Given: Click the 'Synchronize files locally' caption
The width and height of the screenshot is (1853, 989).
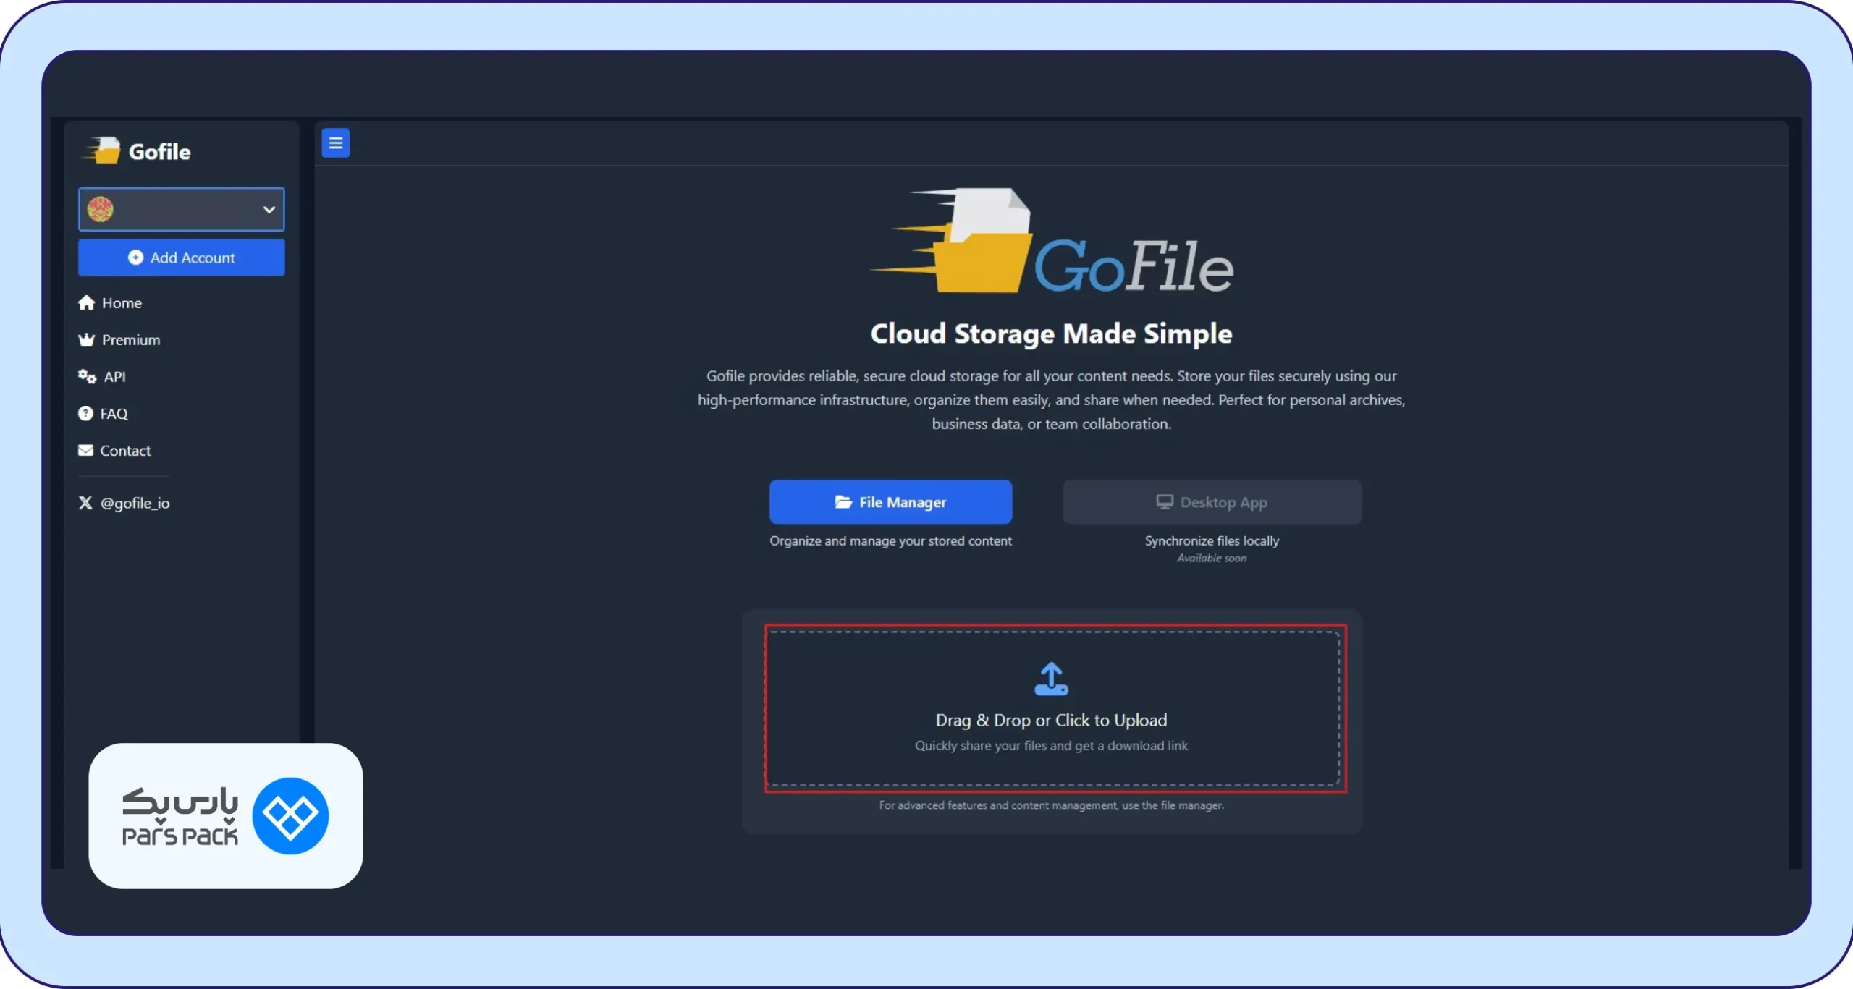Looking at the screenshot, I should [1212, 540].
